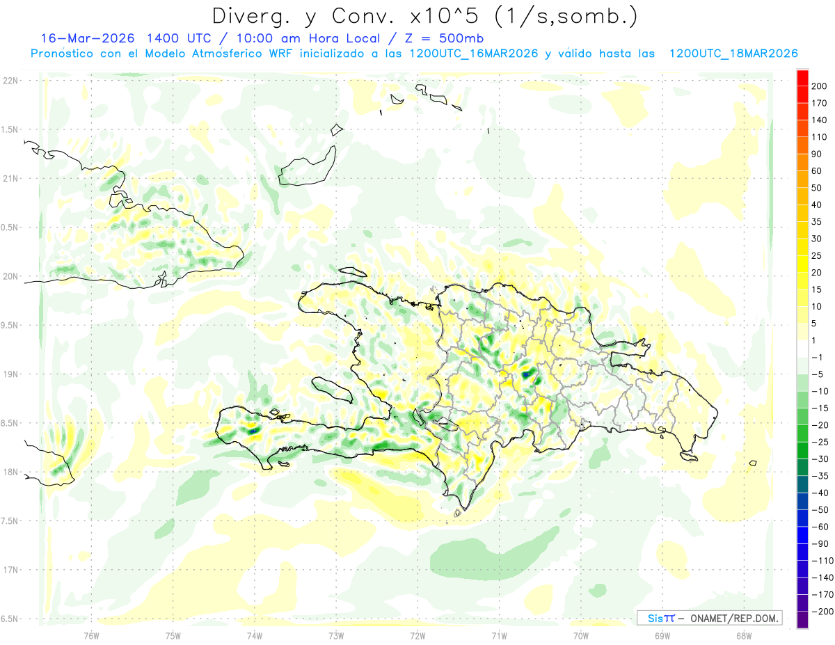Select longitude label 69W

(662, 636)
